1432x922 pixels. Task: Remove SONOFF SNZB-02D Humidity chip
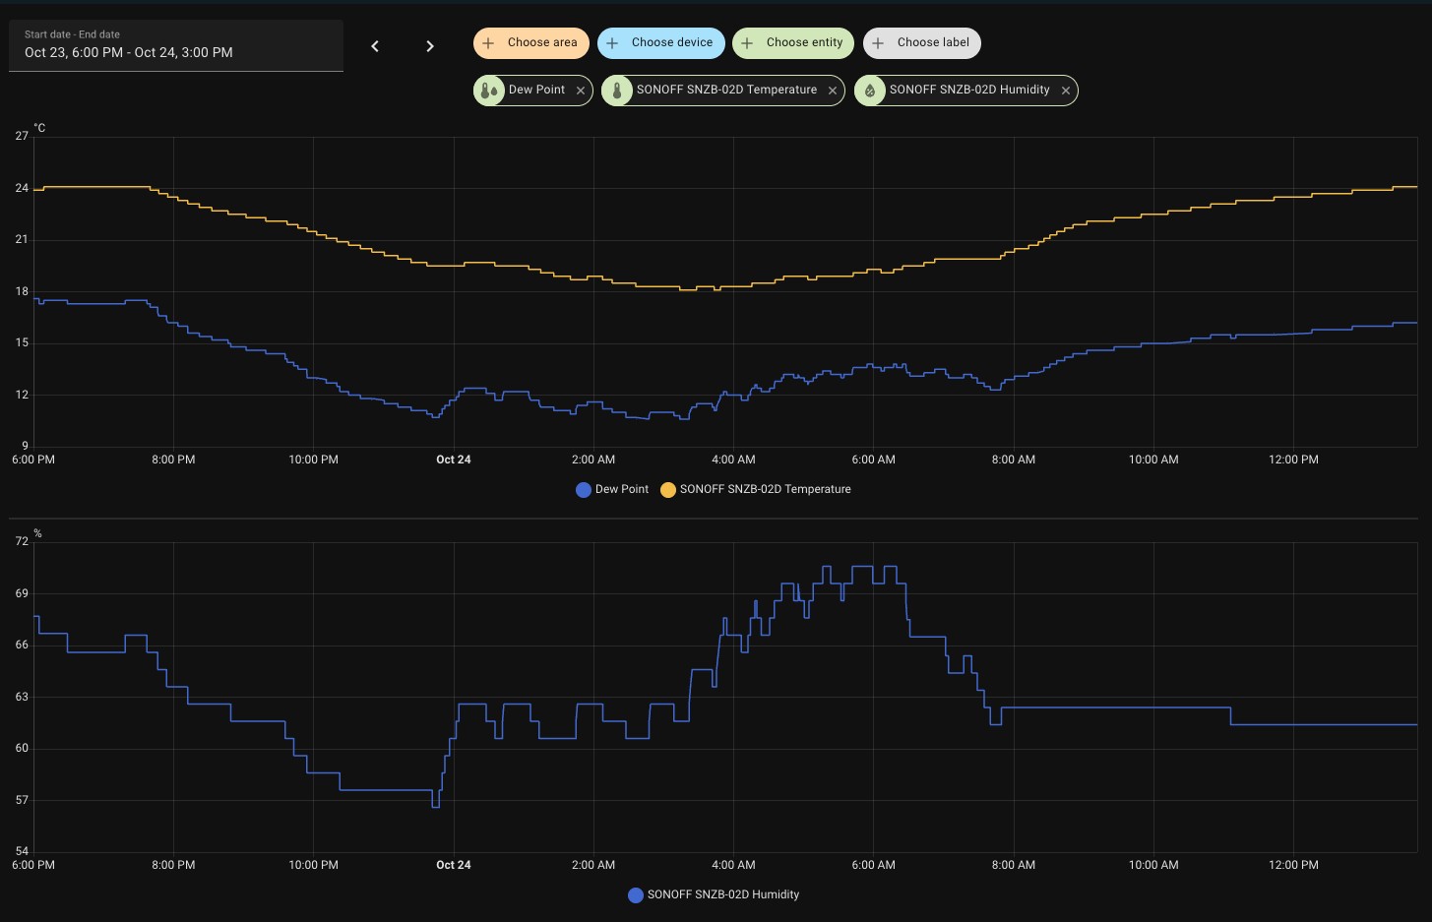pyautogui.click(x=1065, y=91)
